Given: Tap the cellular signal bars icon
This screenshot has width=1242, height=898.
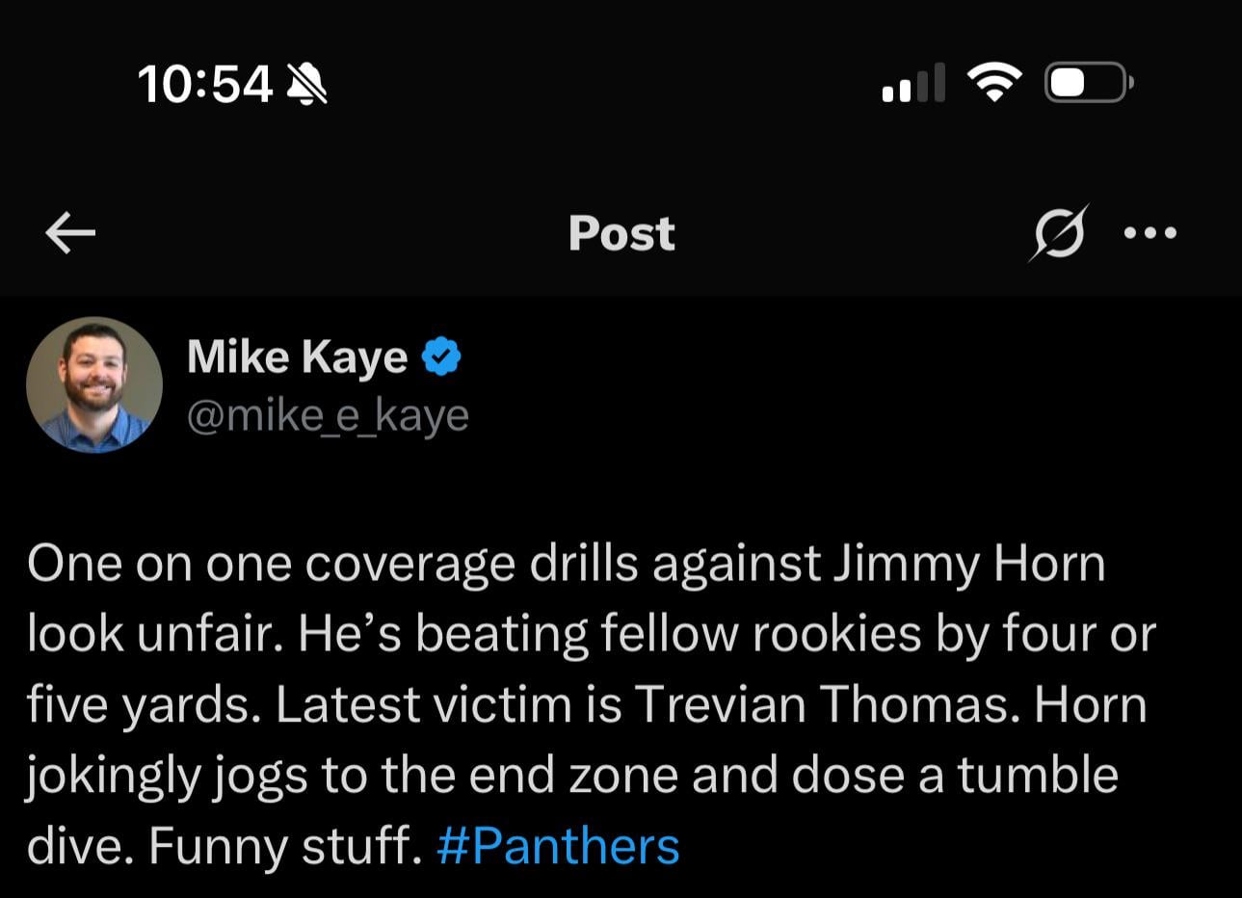Looking at the screenshot, I should coord(912,84).
